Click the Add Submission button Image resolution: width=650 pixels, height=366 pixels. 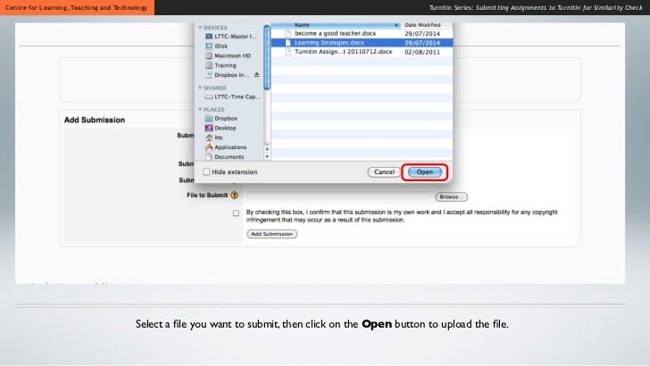coord(272,234)
